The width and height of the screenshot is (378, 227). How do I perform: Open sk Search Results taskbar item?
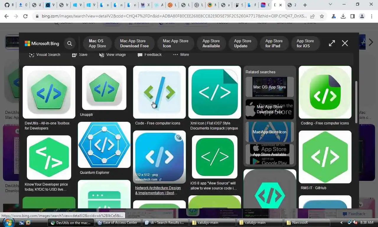(x=165, y=223)
